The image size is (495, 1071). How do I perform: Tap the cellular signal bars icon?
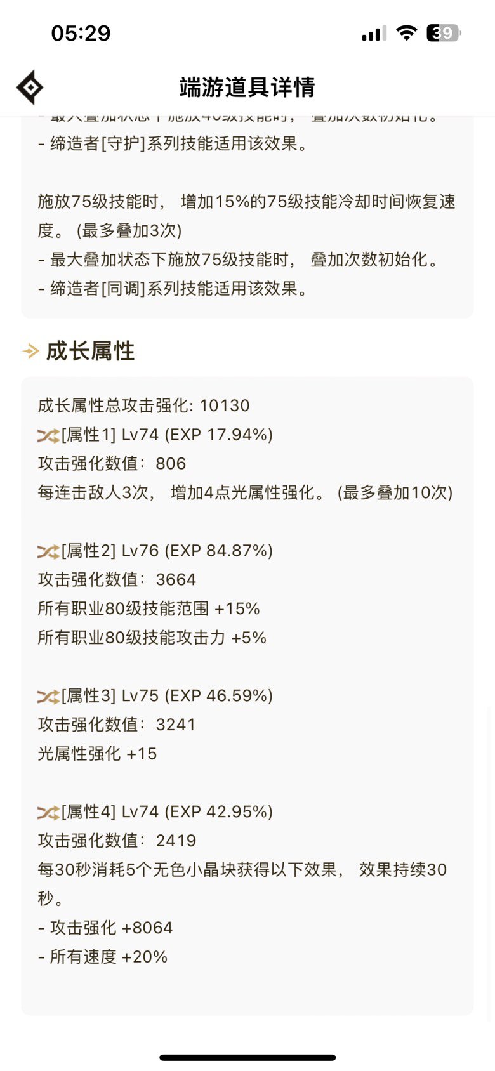pos(374,34)
